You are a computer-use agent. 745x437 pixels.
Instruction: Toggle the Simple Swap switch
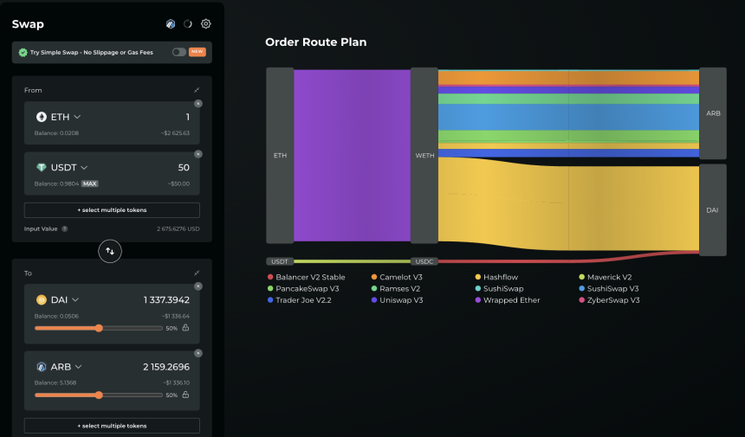click(x=179, y=52)
